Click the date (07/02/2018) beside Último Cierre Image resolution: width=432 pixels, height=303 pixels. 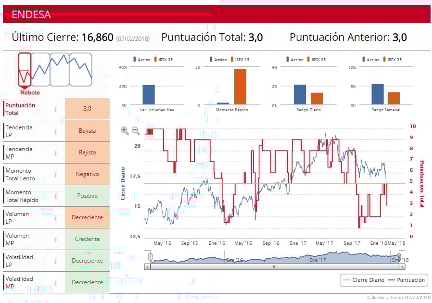[x=133, y=38]
